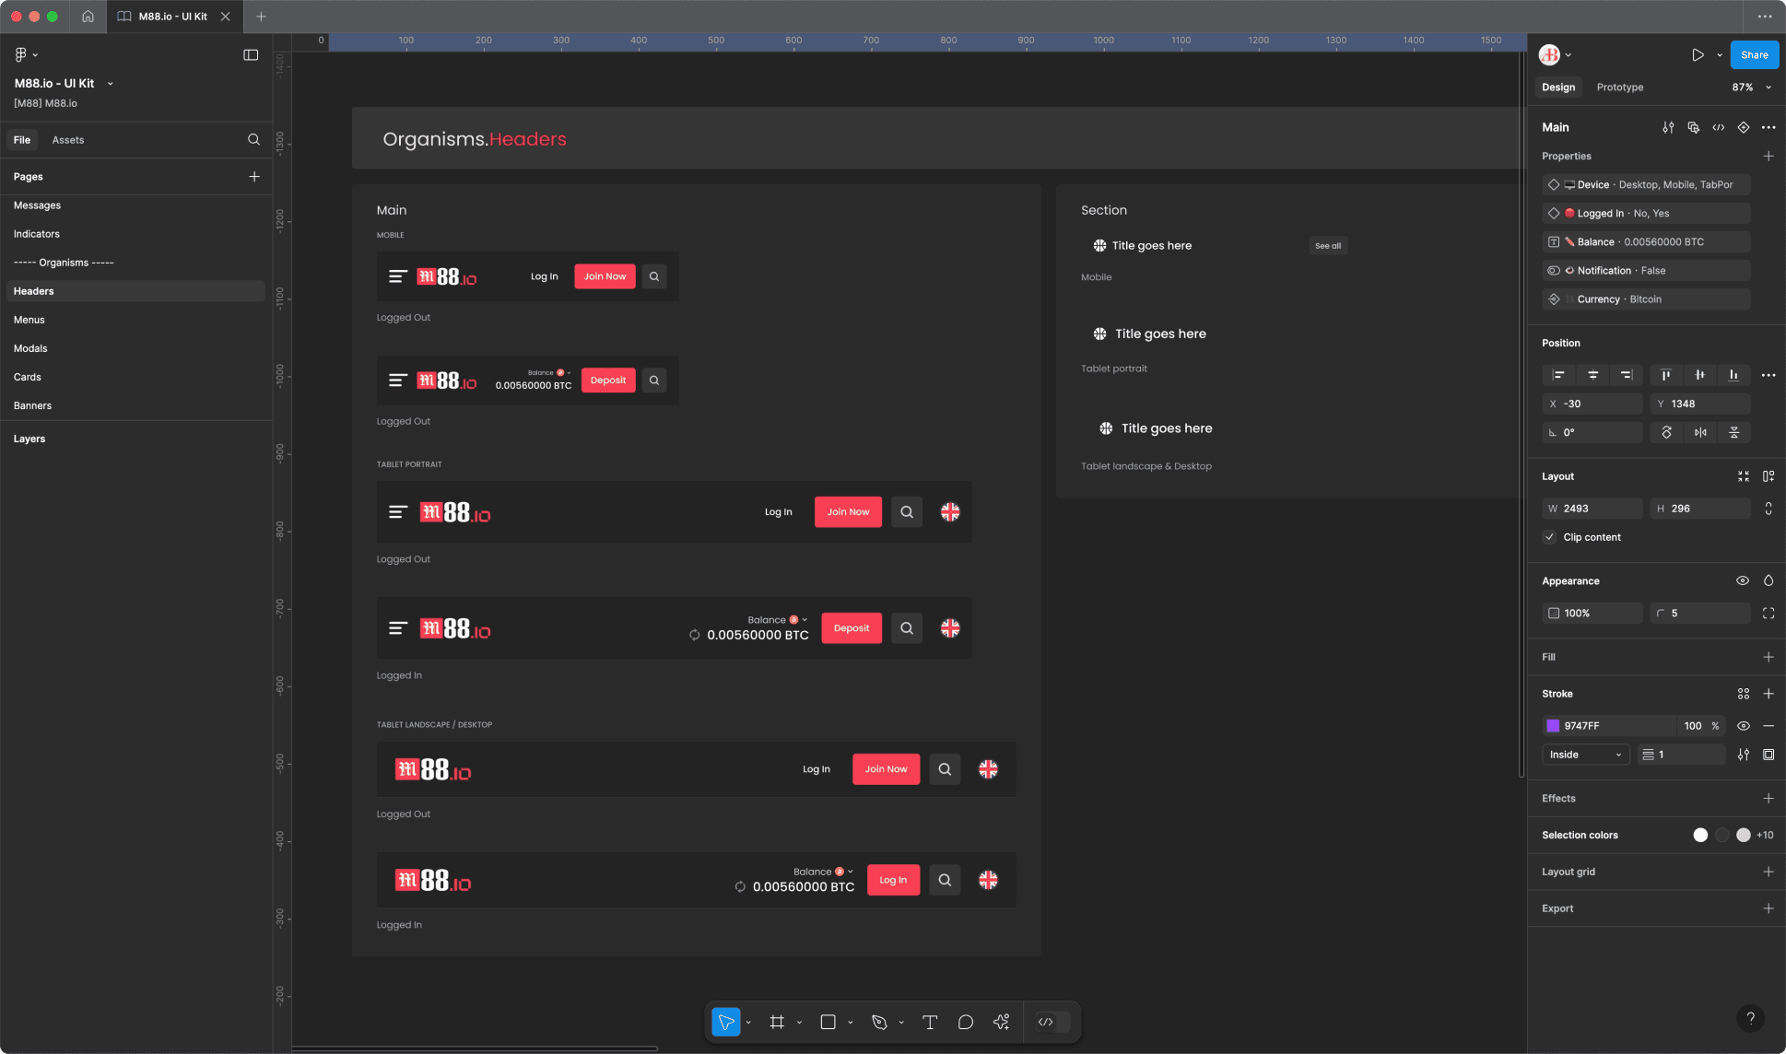Image resolution: width=1786 pixels, height=1054 pixels.
Task: Add auto layout from the Layout section
Action: [1768, 476]
